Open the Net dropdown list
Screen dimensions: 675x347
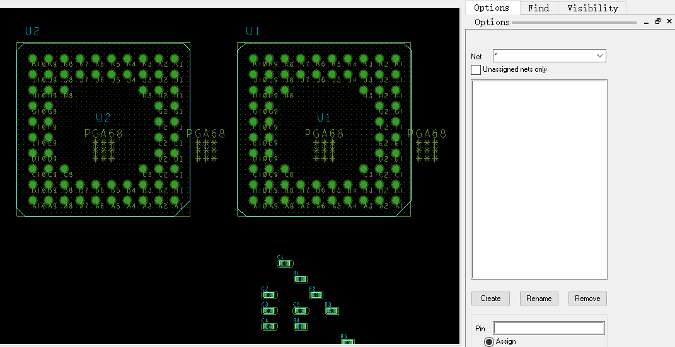(599, 56)
